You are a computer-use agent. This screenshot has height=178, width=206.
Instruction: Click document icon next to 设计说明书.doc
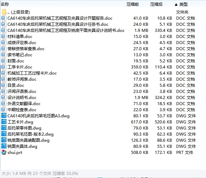[4, 97]
